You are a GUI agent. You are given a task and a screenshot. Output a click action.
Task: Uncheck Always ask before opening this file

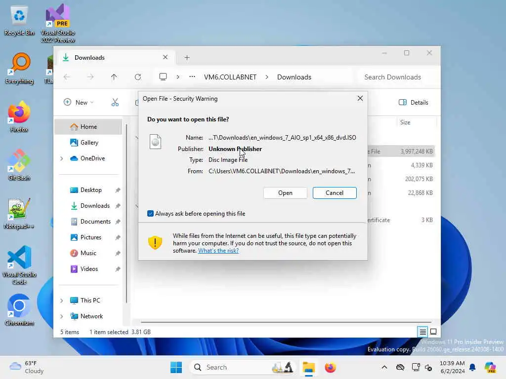coord(150,213)
